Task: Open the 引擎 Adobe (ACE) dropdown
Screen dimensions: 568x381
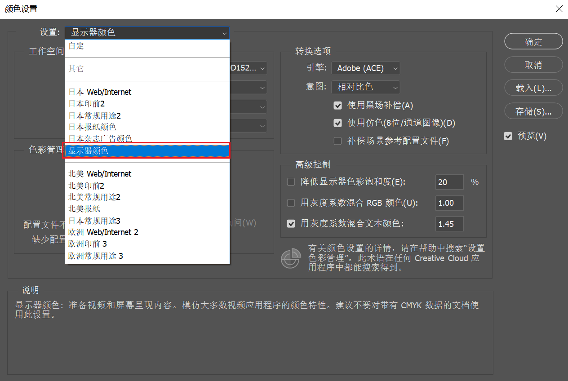Action: tap(365, 68)
